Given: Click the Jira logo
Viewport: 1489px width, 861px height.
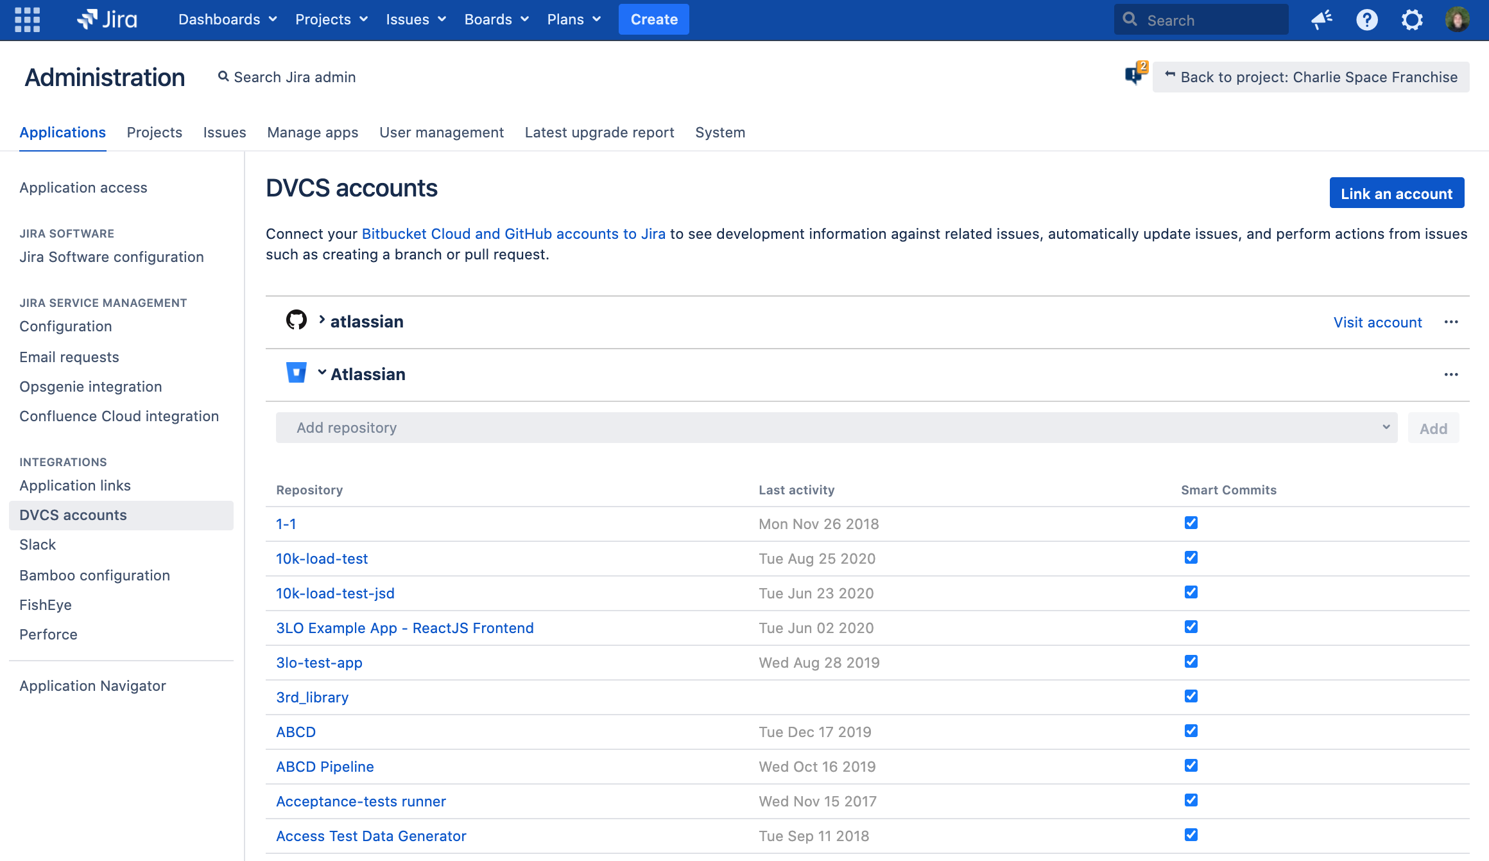Looking at the screenshot, I should pyautogui.click(x=107, y=19).
